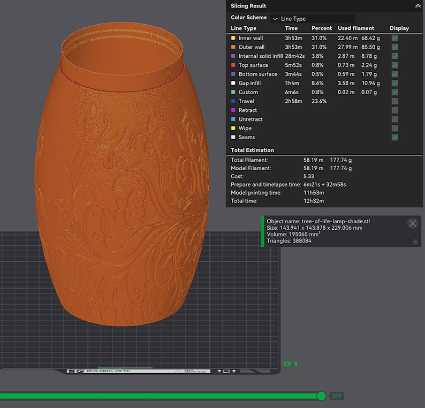
Task: Click the Wipe yellow color swatch
Action: pyautogui.click(x=233, y=128)
